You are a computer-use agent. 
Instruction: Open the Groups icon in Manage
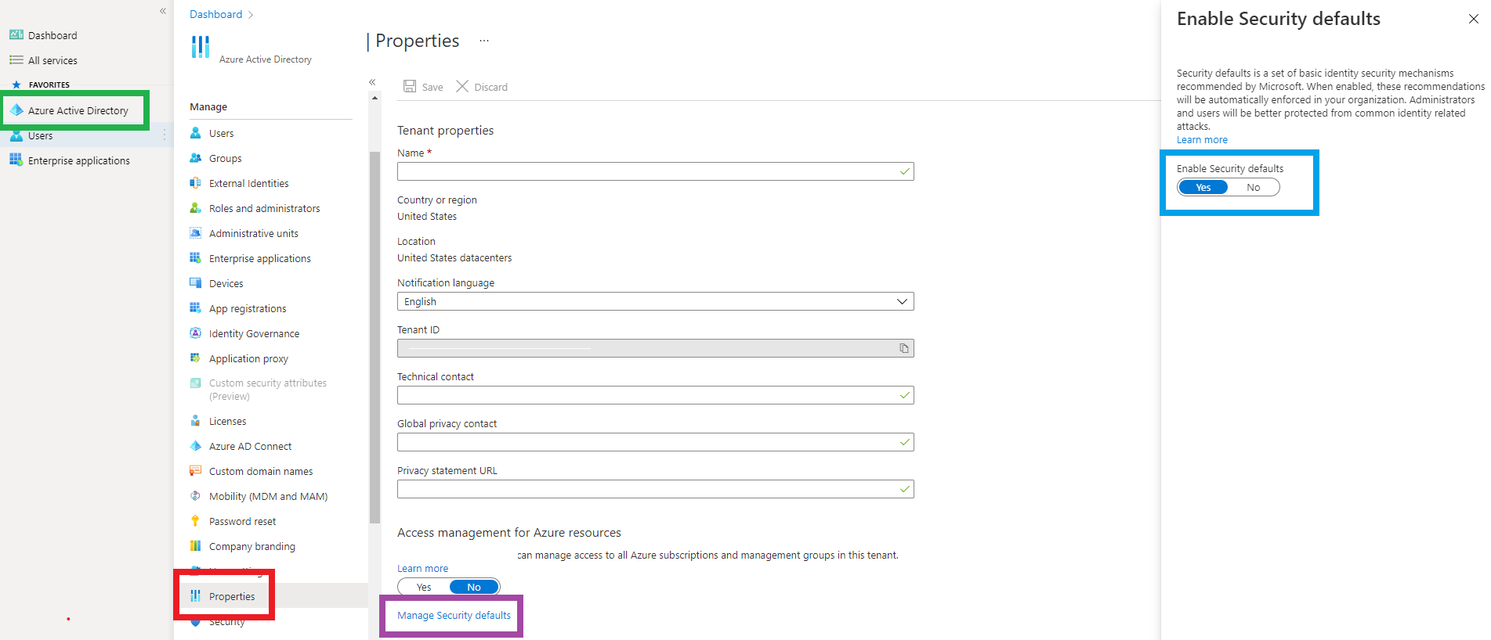point(196,158)
